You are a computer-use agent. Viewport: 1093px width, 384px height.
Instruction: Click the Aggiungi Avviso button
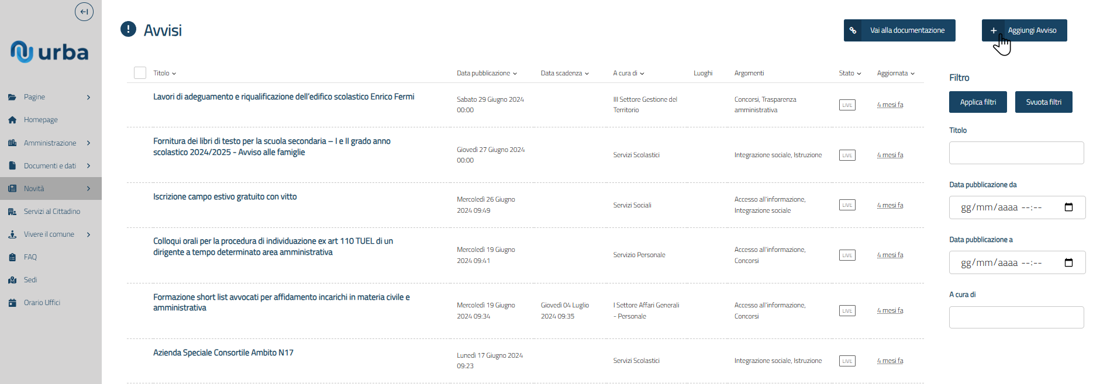pyautogui.click(x=1024, y=30)
